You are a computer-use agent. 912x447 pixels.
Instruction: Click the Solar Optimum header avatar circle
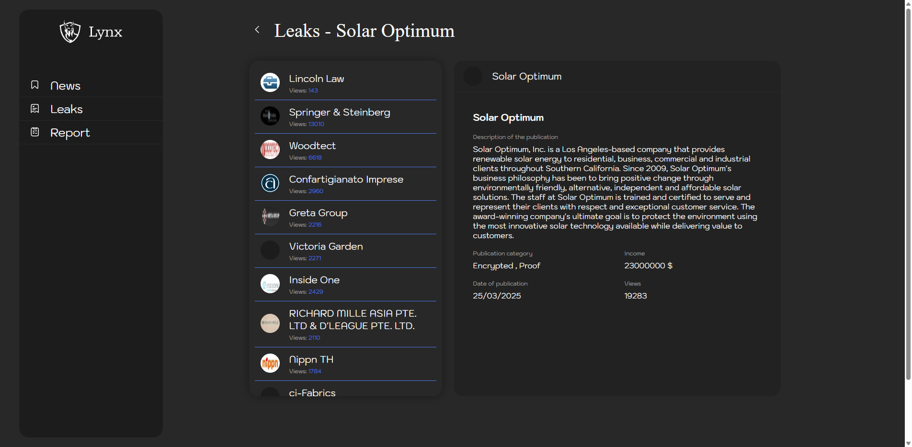point(473,77)
